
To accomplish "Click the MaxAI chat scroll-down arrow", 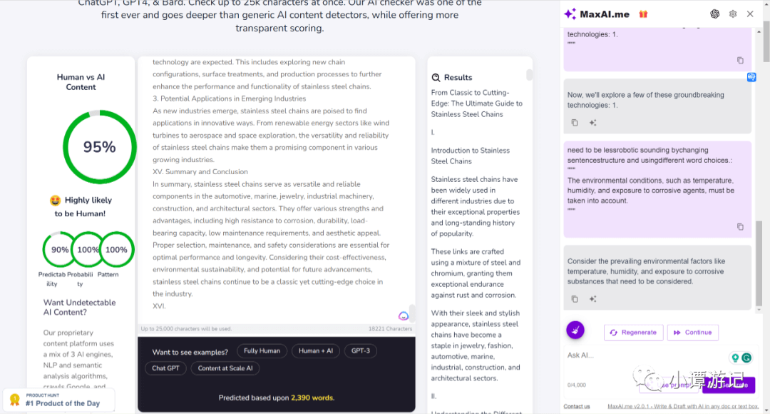I will coord(759,310).
